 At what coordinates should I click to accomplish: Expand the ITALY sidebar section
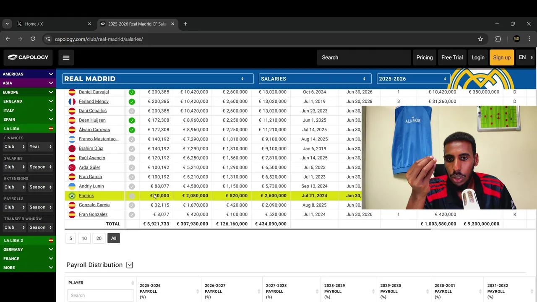tap(28, 110)
